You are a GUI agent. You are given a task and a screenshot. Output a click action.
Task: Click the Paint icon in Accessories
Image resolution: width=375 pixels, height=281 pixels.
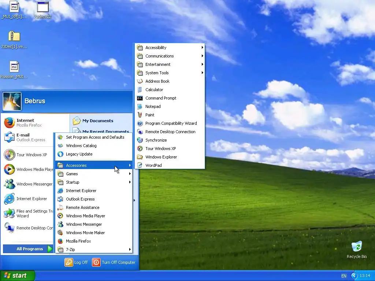[x=140, y=115]
